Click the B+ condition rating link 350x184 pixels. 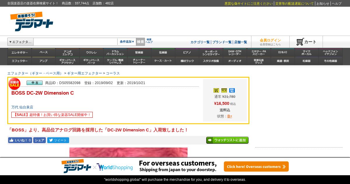(230, 116)
